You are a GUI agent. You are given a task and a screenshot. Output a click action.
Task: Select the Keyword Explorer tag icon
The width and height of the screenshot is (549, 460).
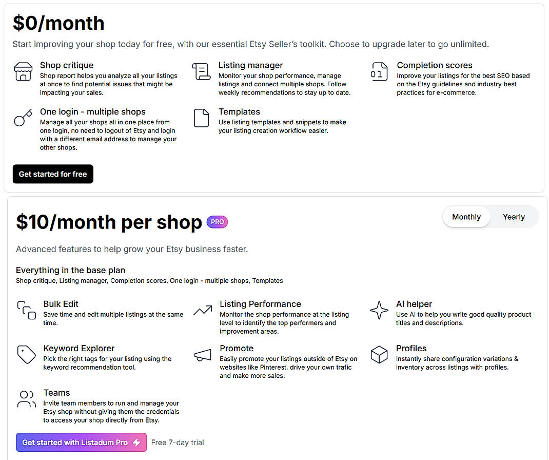click(26, 354)
